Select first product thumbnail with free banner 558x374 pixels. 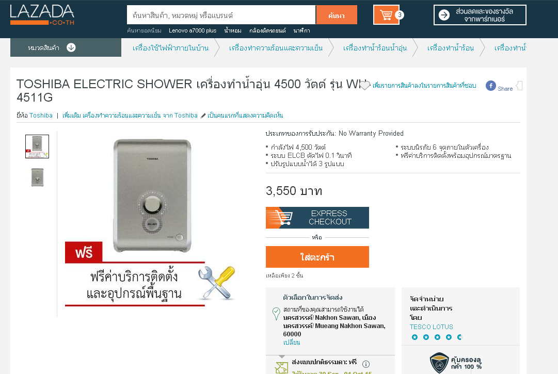[37, 147]
